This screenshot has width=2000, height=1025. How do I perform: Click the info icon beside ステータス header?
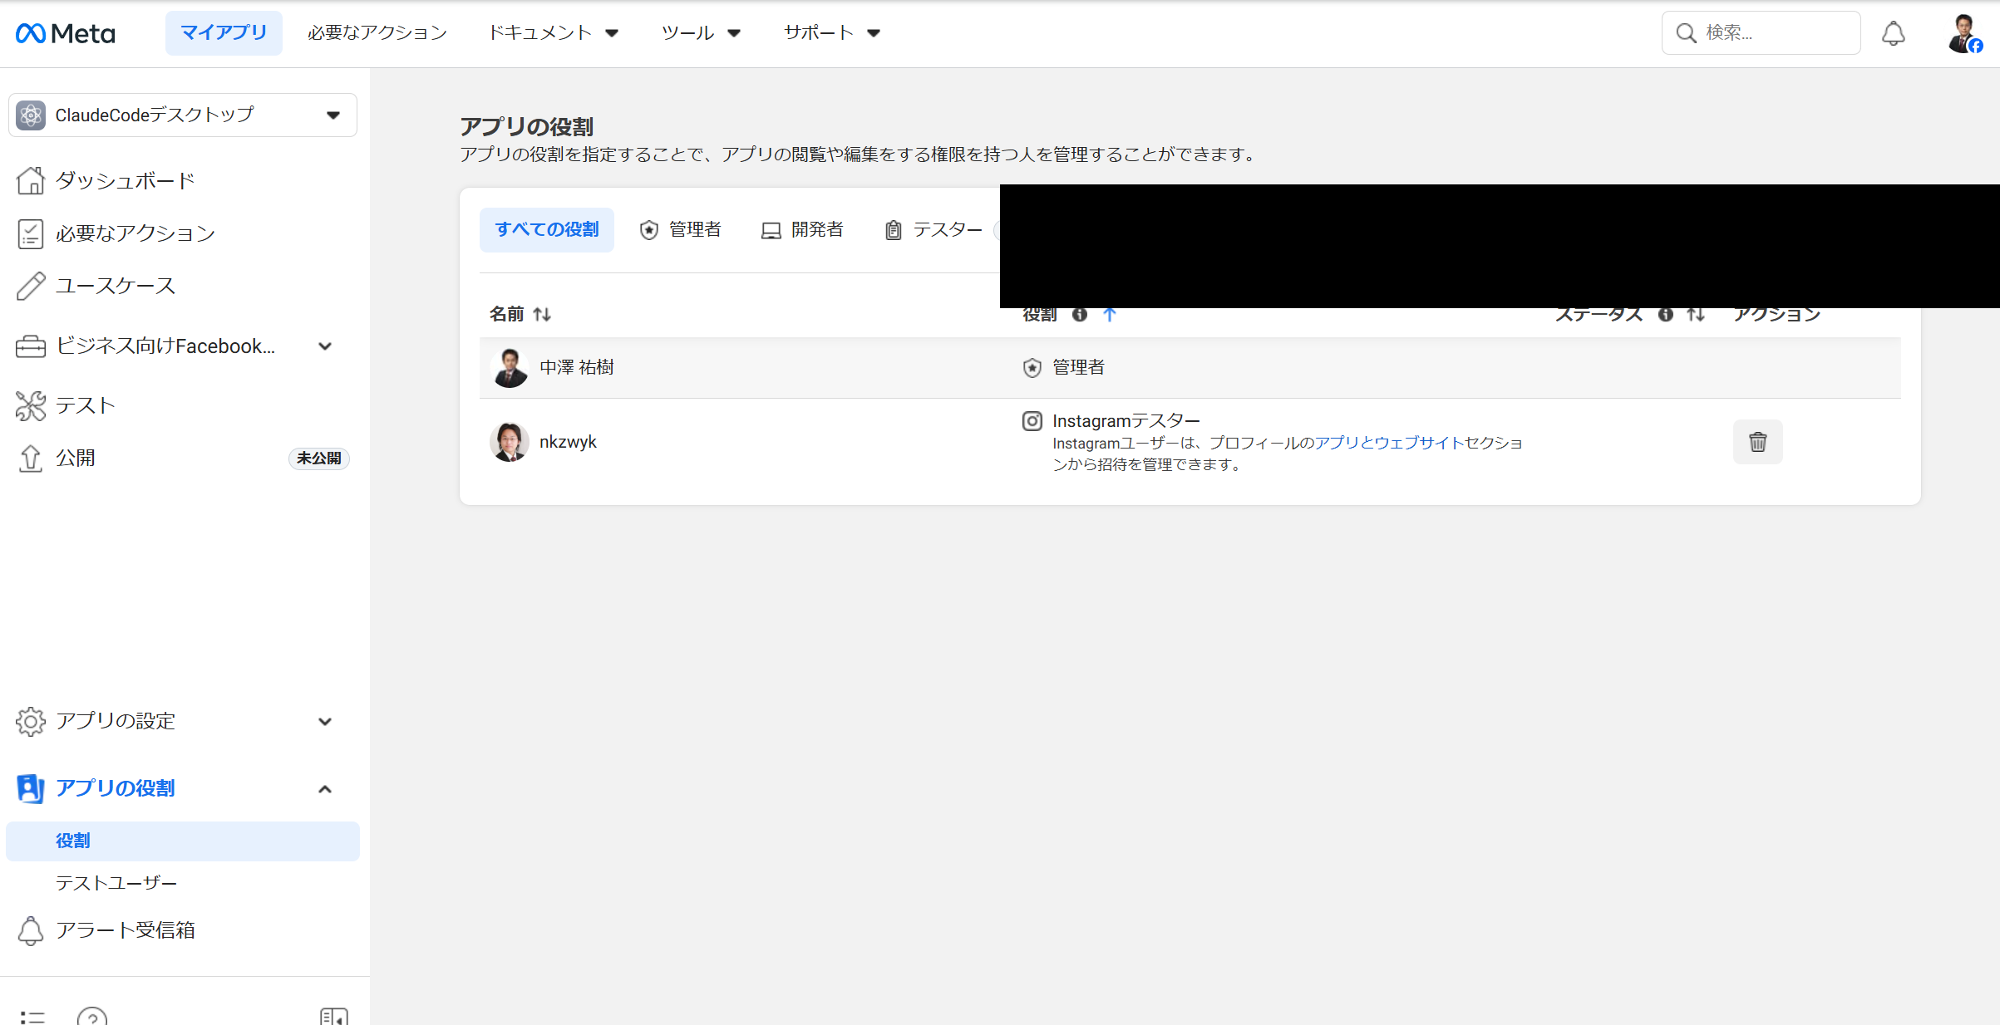[x=1665, y=314]
